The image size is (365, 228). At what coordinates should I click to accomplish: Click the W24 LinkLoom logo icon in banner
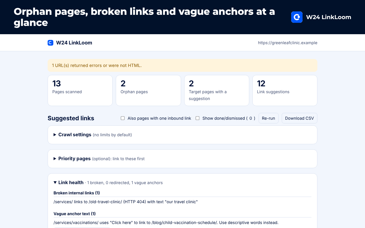[297, 17]
